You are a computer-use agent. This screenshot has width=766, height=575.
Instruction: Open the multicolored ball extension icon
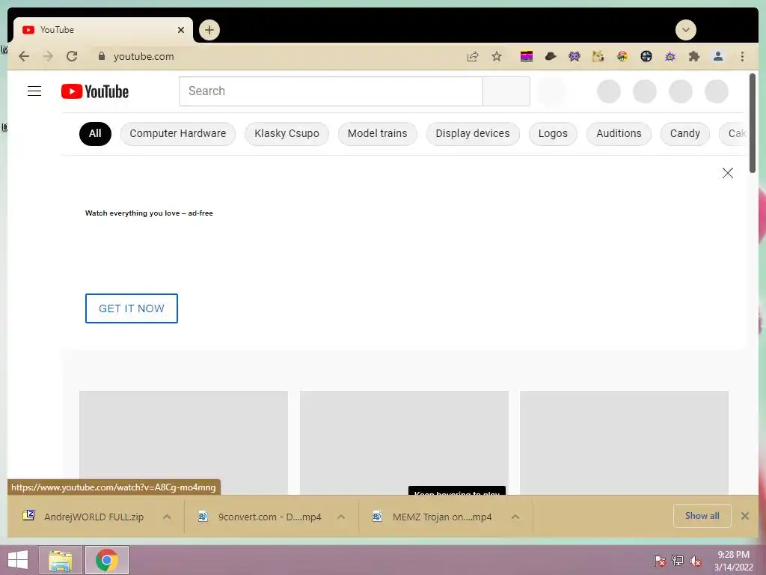tap(622, 57)
